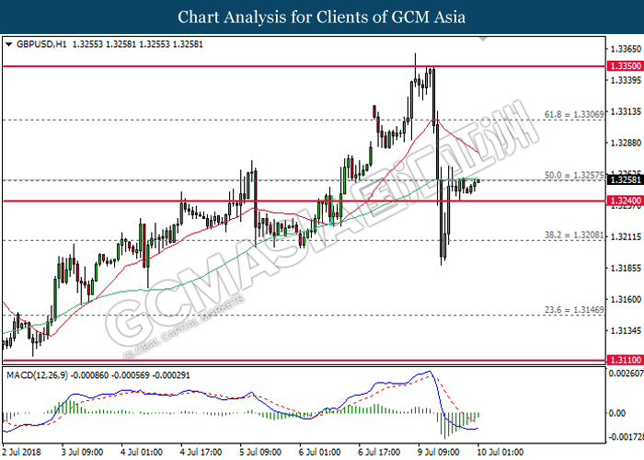The height and width of the screenshot is (460, 644).
Task: Select the 1.33135 price axis value
Action: (626, 111)
